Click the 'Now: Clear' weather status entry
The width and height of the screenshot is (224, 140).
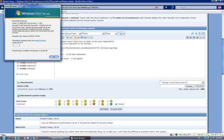(185, 135)
